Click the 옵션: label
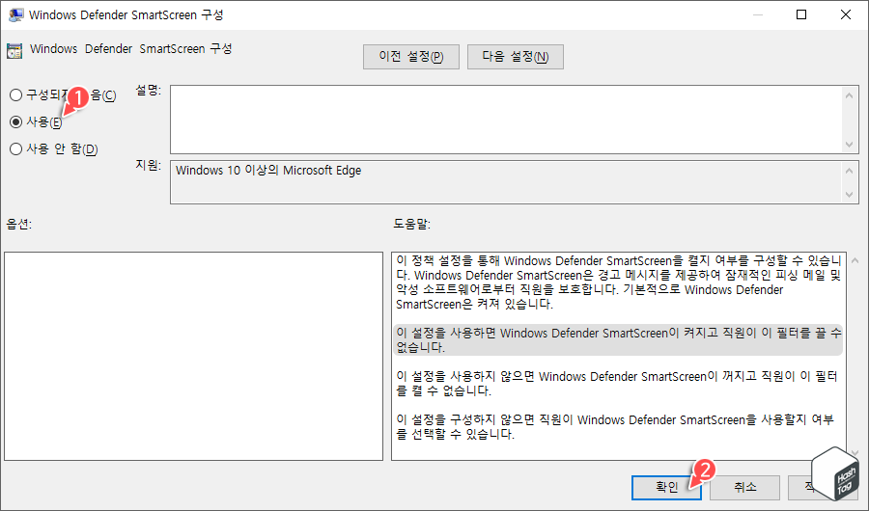869x511 pixels. click(19, 225)
